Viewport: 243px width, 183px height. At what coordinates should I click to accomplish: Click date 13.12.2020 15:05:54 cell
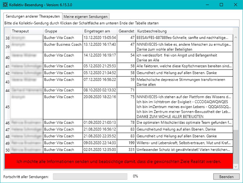pyautogui.click(x=100, y=38)
